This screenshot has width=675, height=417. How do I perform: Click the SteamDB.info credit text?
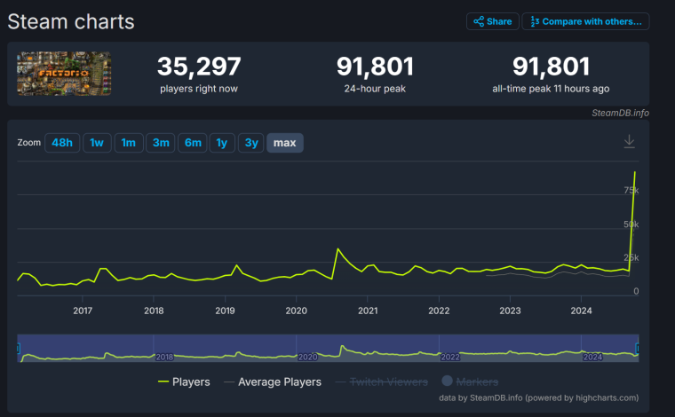pos(620,113)
